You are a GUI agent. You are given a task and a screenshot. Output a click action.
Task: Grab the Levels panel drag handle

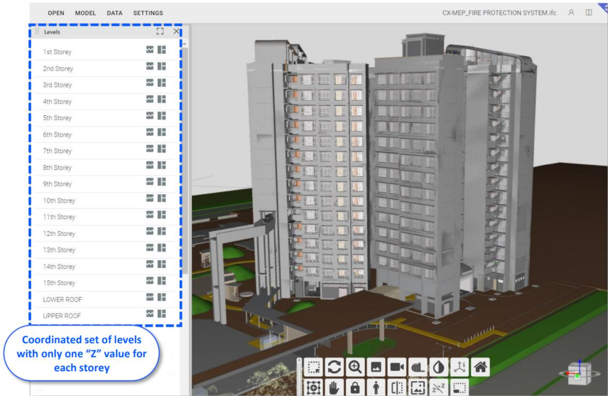point(37,32)
